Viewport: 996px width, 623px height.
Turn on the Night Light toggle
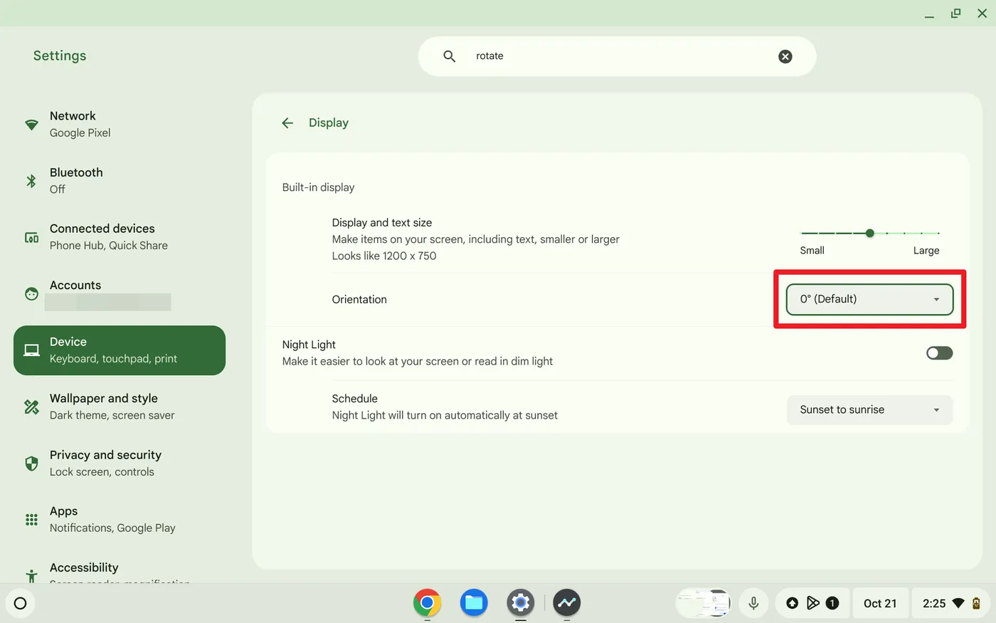point(939,353)
